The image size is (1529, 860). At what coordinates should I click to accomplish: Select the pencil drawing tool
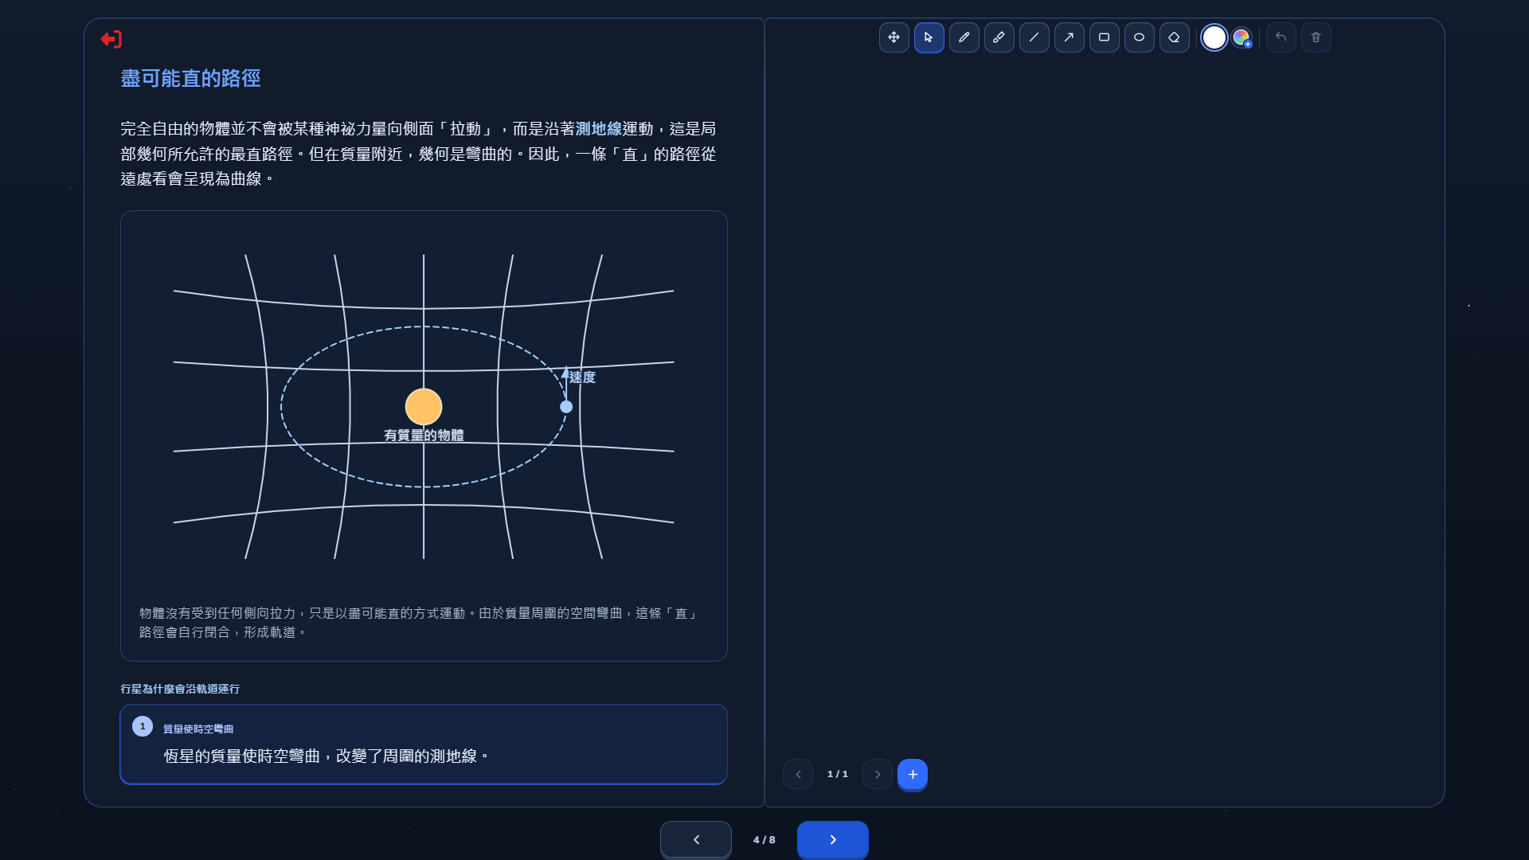[x=964, y=37]
